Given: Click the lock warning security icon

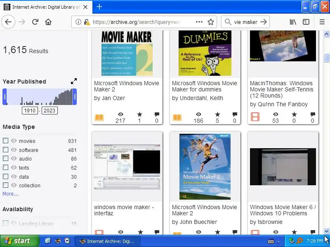Looking at the screenshot, I should click(87, 22).
